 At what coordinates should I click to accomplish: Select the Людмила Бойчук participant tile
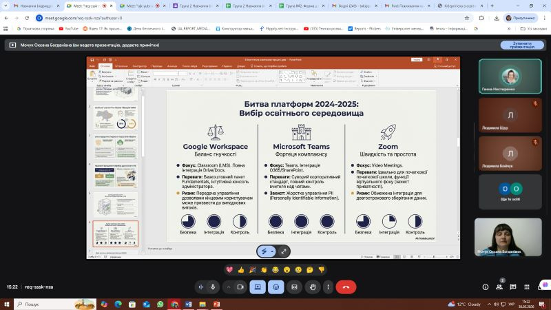510,153
